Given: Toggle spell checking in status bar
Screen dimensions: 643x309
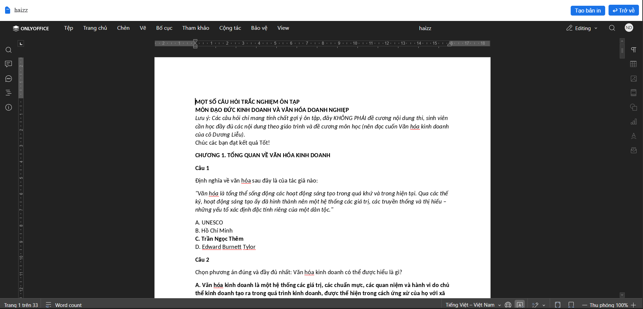Looking at the screenshot, I should 520,305.
